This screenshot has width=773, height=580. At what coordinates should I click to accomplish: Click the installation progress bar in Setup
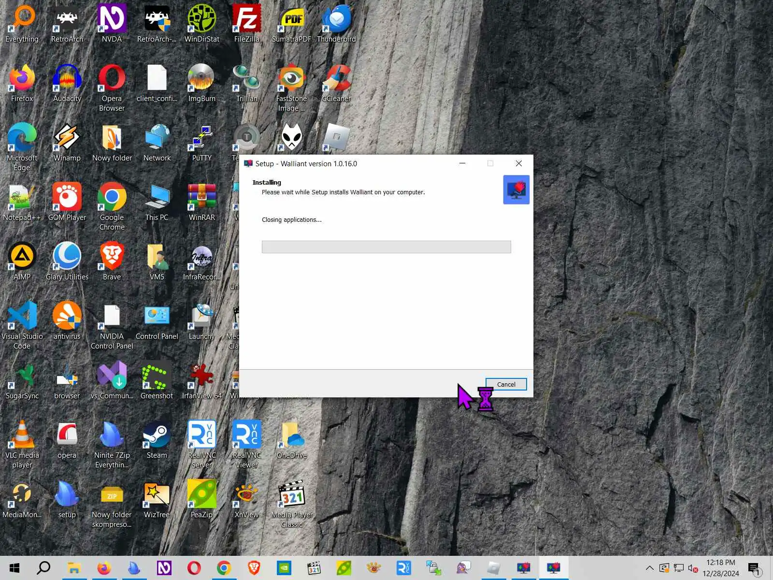point(386,247)
